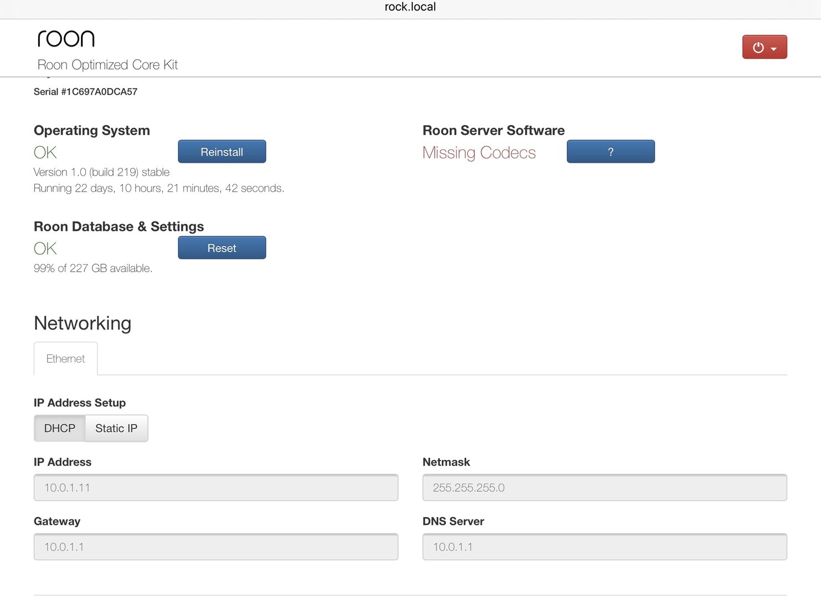The image size is (821, 598).
Task: Click the 99% of 227 GB available text
Action: 93,269
